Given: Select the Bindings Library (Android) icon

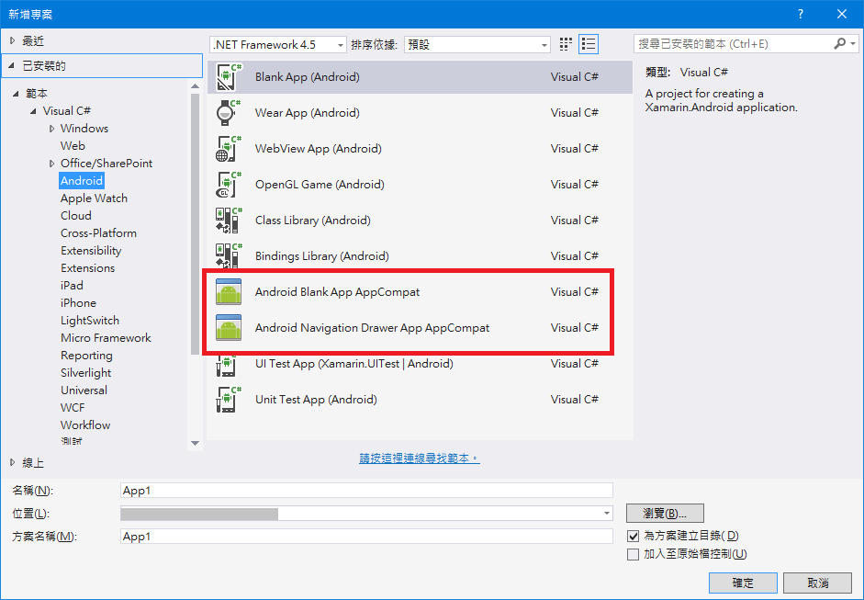Looking at the screenshot, I should [x=229, y=255].
